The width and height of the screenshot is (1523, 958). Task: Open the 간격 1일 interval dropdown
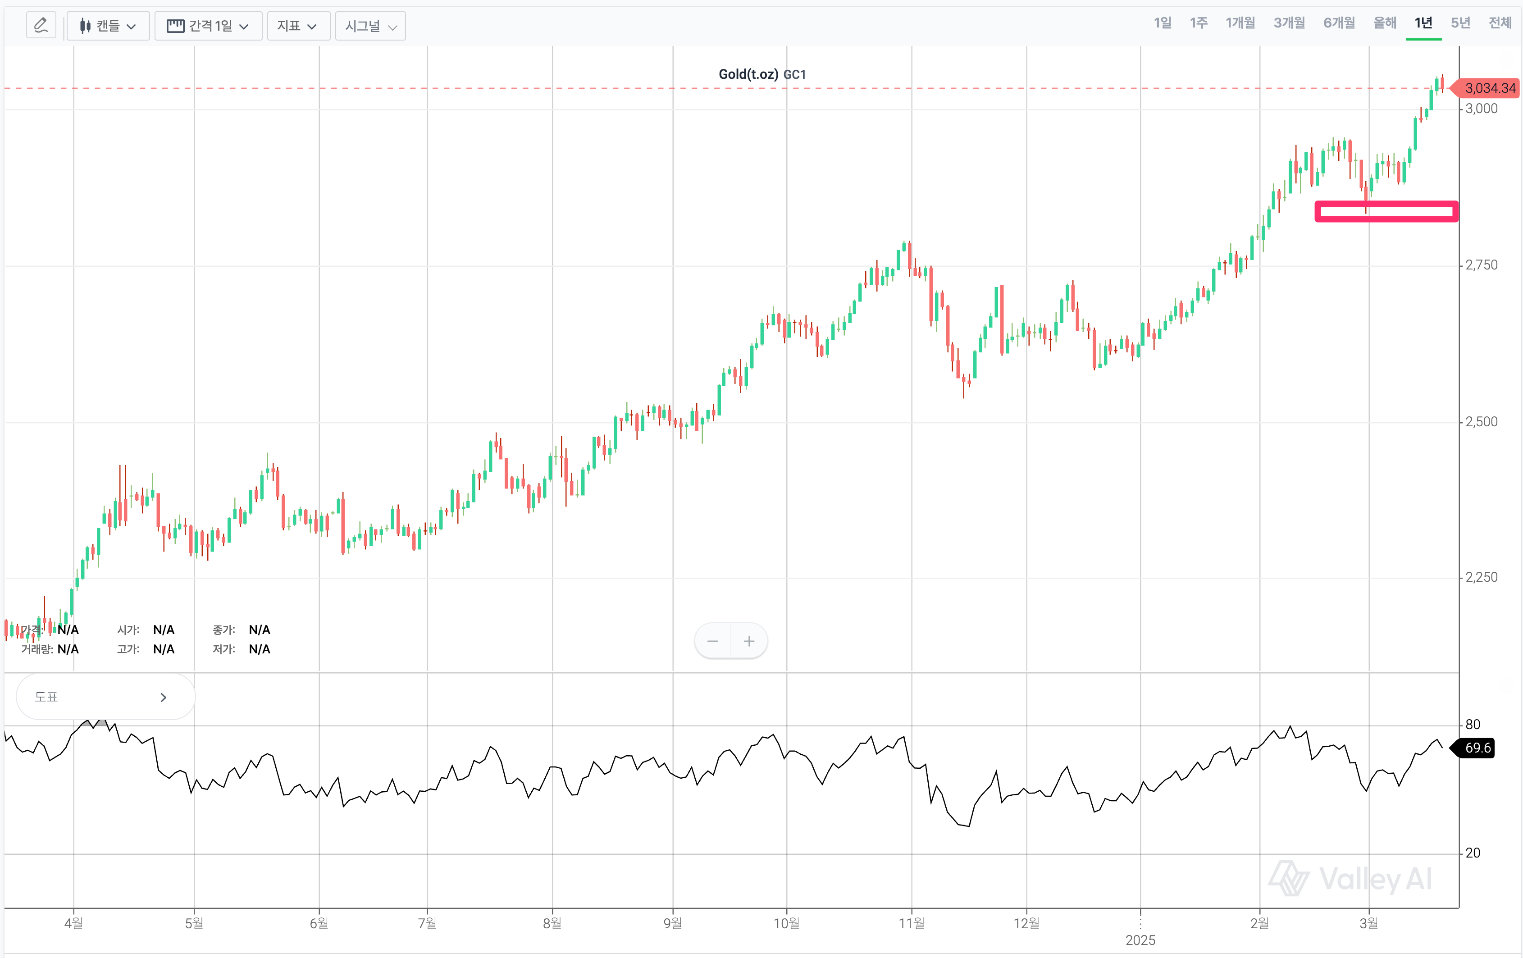coord(208,26)
